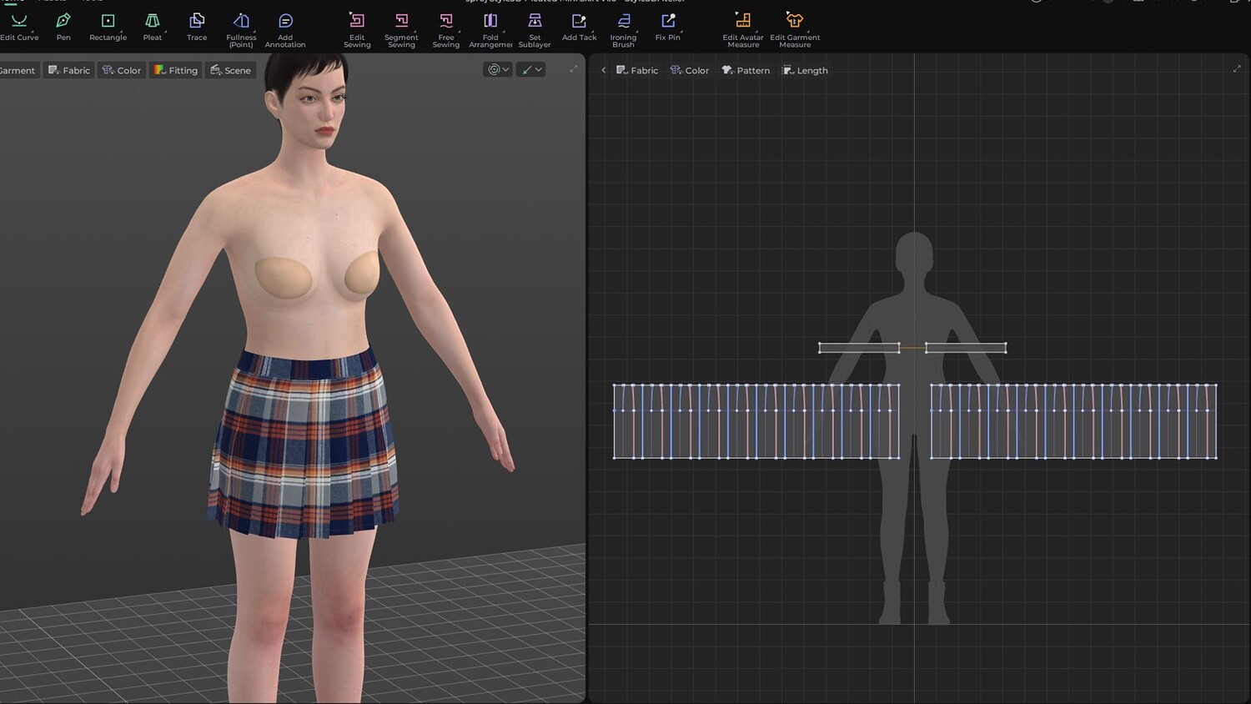
Task: Select the Trace tool
Action: tap(197, 27)
